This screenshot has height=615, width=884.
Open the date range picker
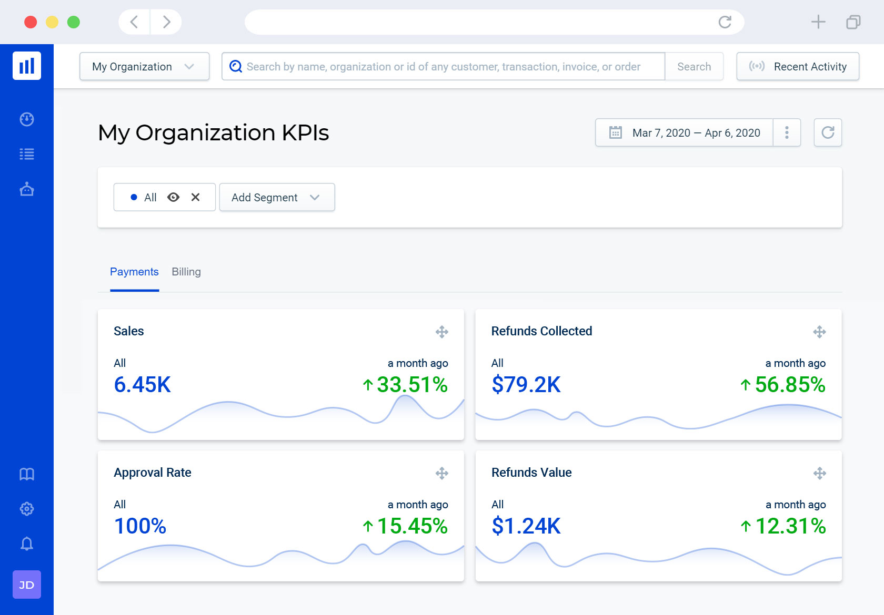tap(684, 132)
